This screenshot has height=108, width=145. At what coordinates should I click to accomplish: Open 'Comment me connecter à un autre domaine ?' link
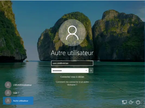click(72, 83)
